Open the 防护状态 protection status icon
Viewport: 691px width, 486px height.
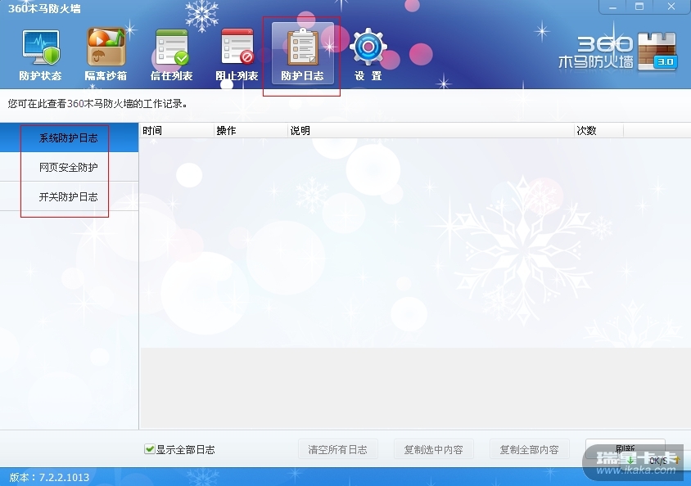[41, 56]
